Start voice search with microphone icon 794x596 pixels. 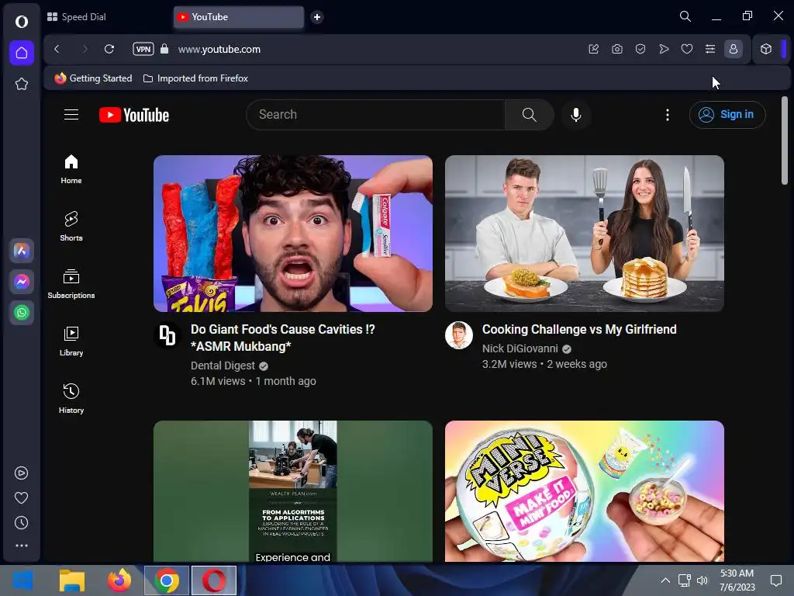[576, 115]
